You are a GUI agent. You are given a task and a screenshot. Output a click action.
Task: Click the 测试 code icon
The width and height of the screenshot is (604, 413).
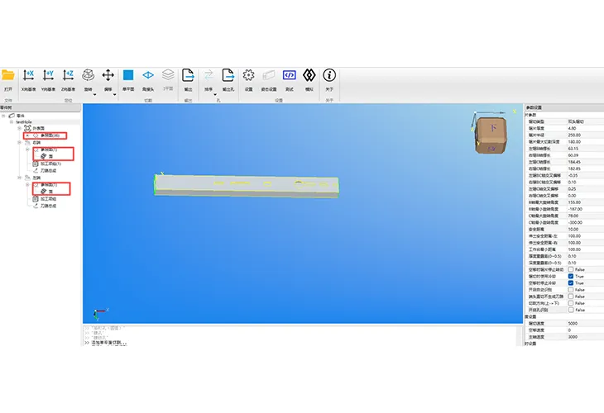coord(289,75)
